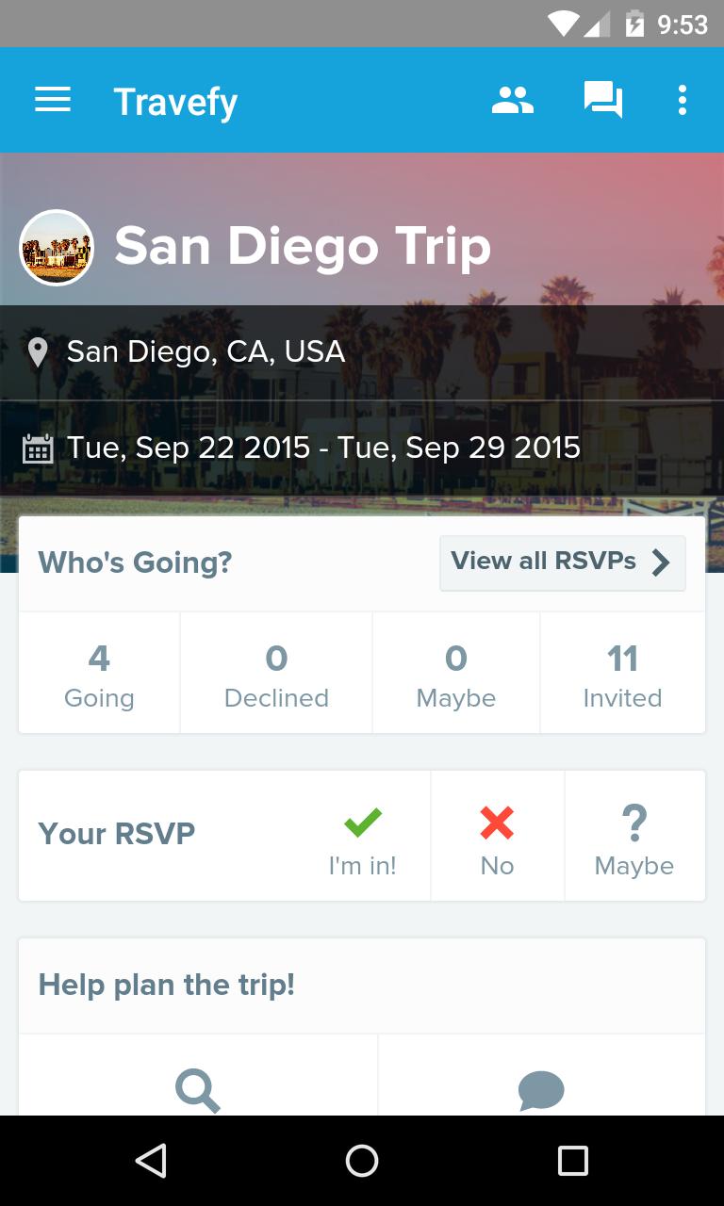Open the hamburger navigation menu
The height and width of the screenshot is (1206, 724).
click(x=53, y=100)
